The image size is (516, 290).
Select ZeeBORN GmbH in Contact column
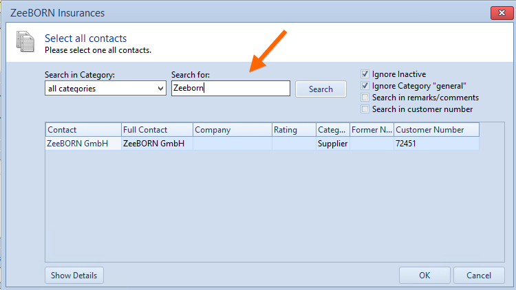(x=83, y=144)
